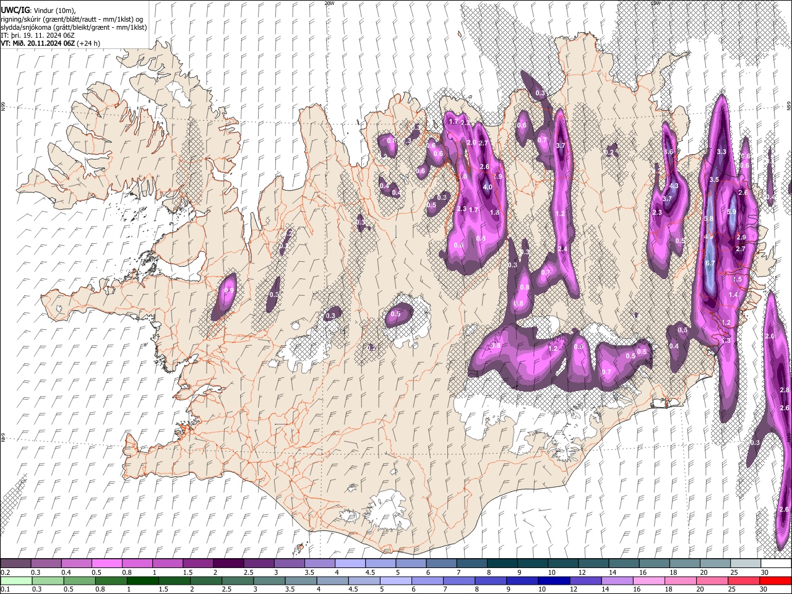
Task: Select the 3.5 value label
Action: click(x=714, y=179)
